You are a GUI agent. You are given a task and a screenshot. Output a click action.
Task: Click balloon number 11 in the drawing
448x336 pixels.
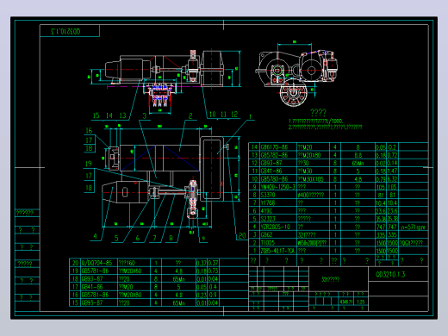[223, 115]
